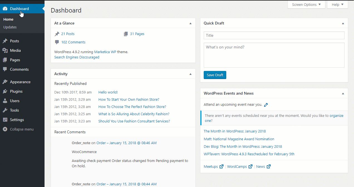Select Home in the Dashboard submenu
Viewport: 354px width, 187px height.
click(8, 19)
